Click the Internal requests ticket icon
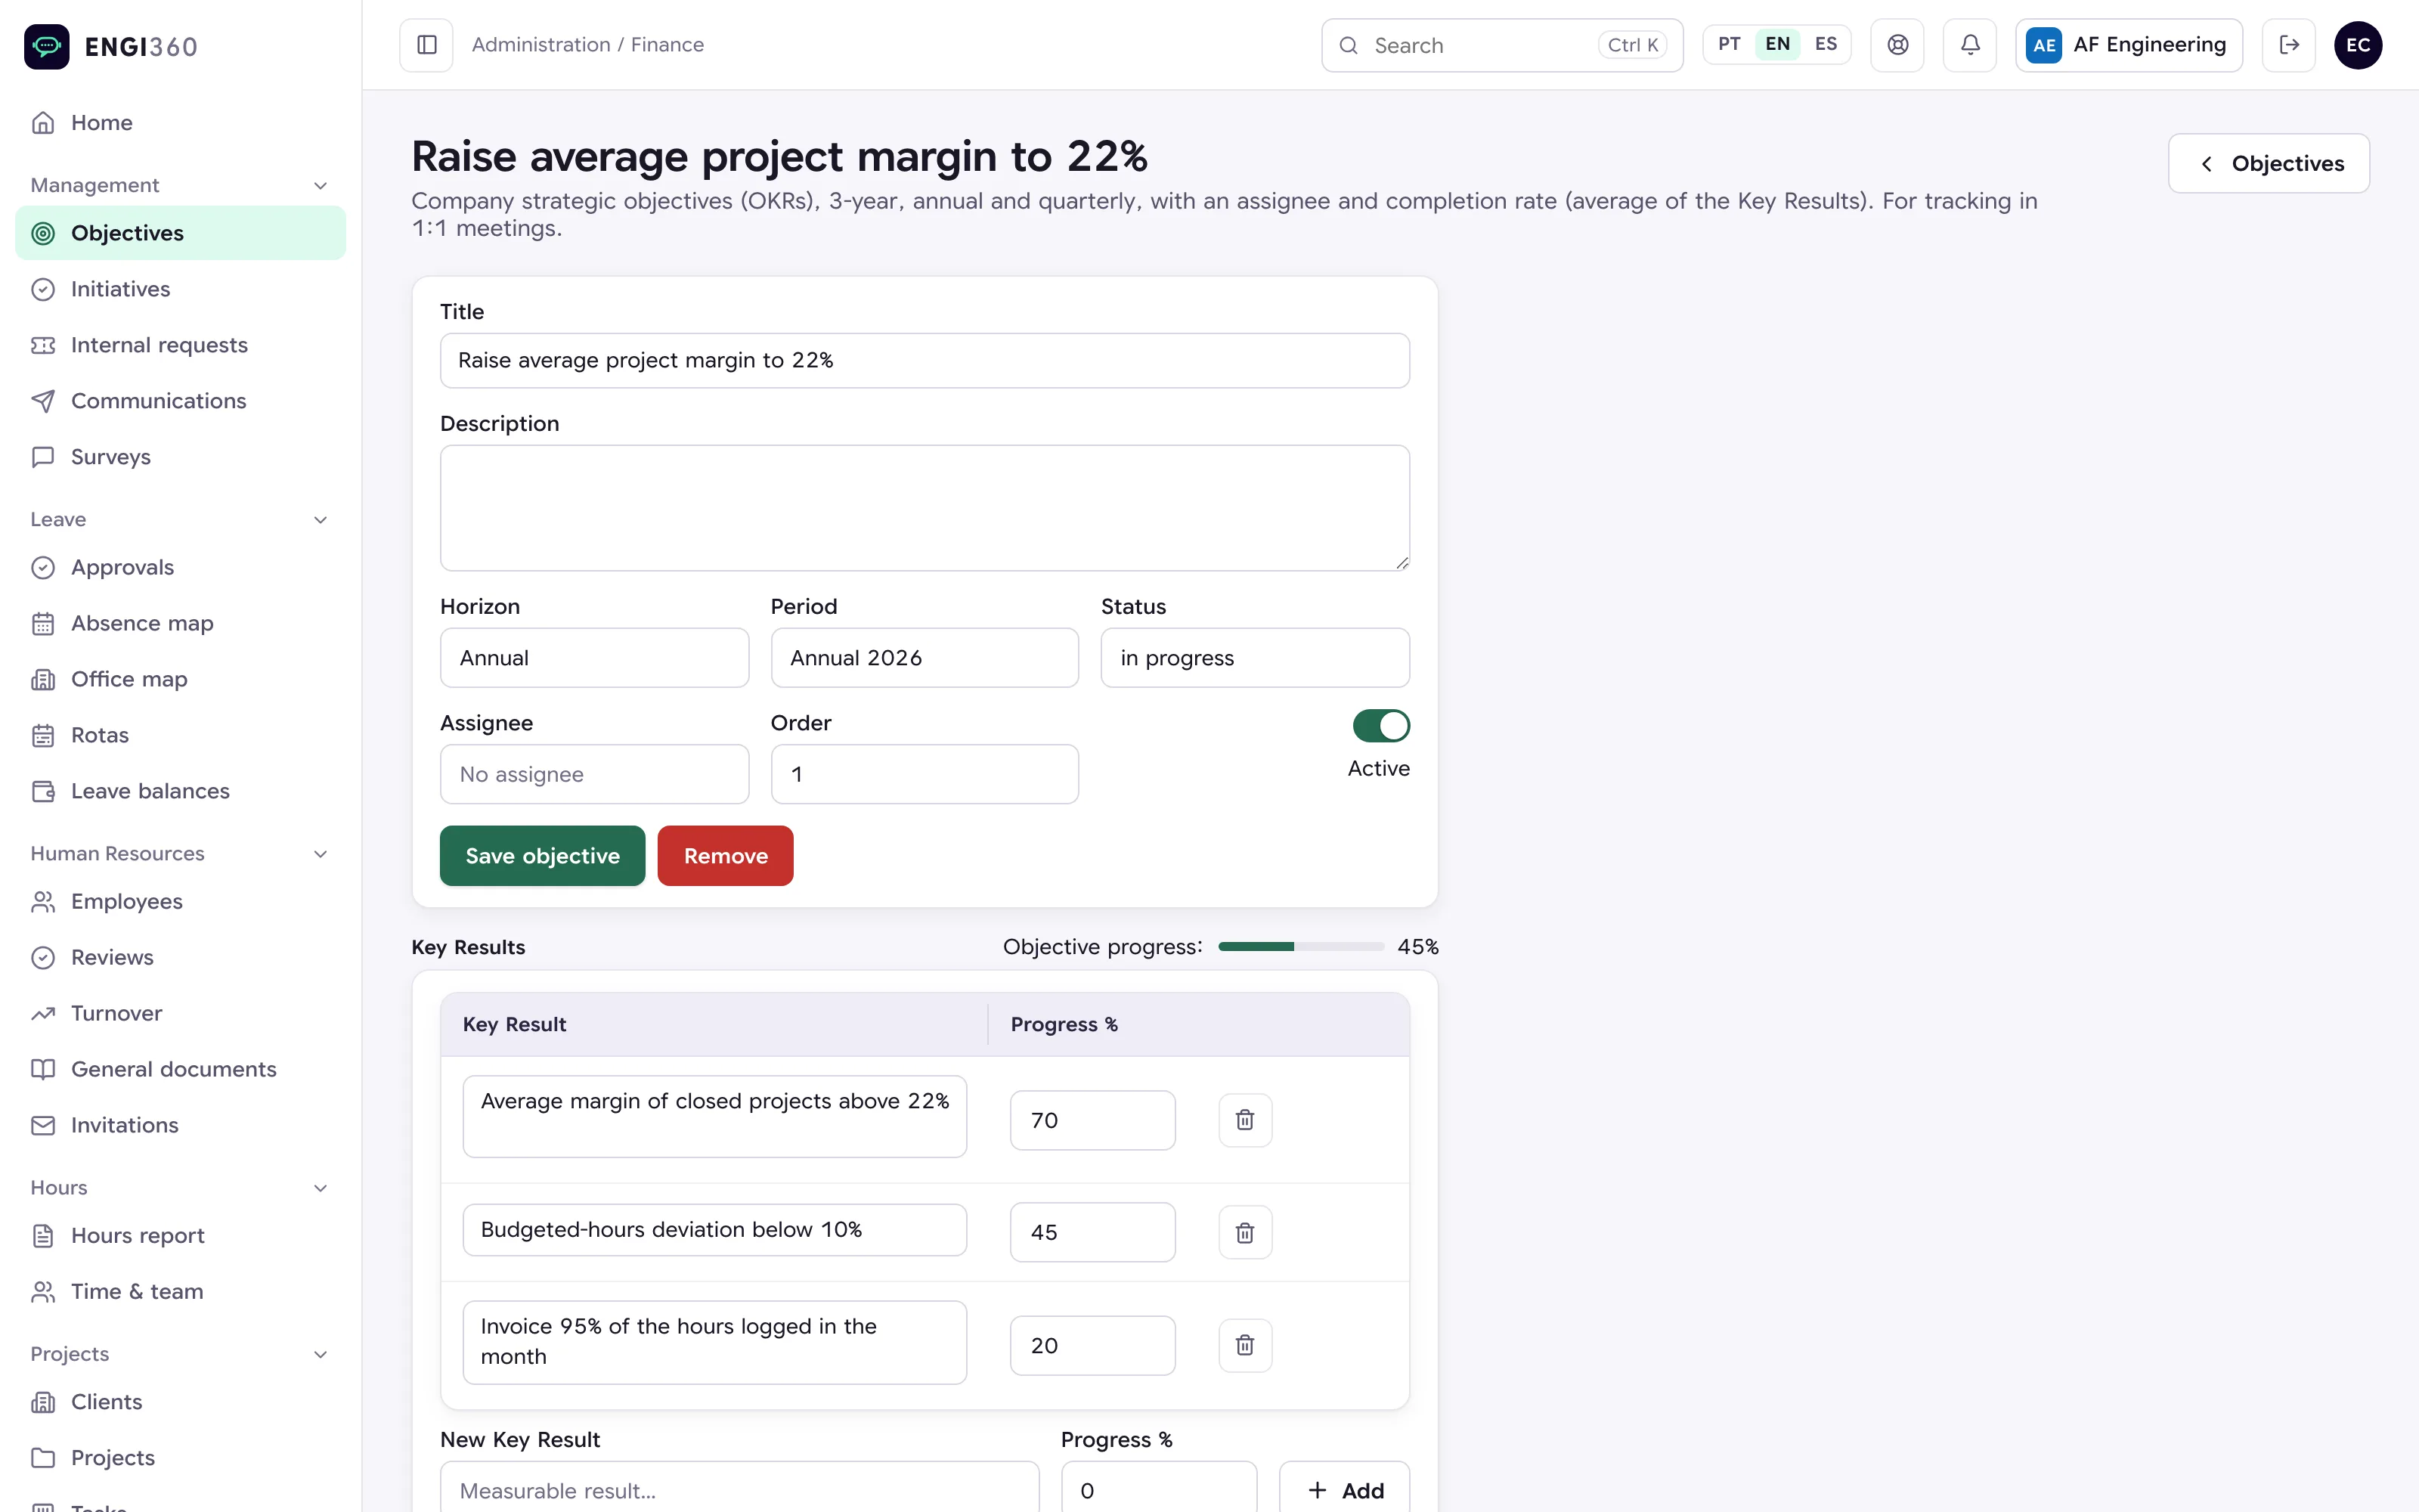The image size is (2419, 1512). (43, 345)
